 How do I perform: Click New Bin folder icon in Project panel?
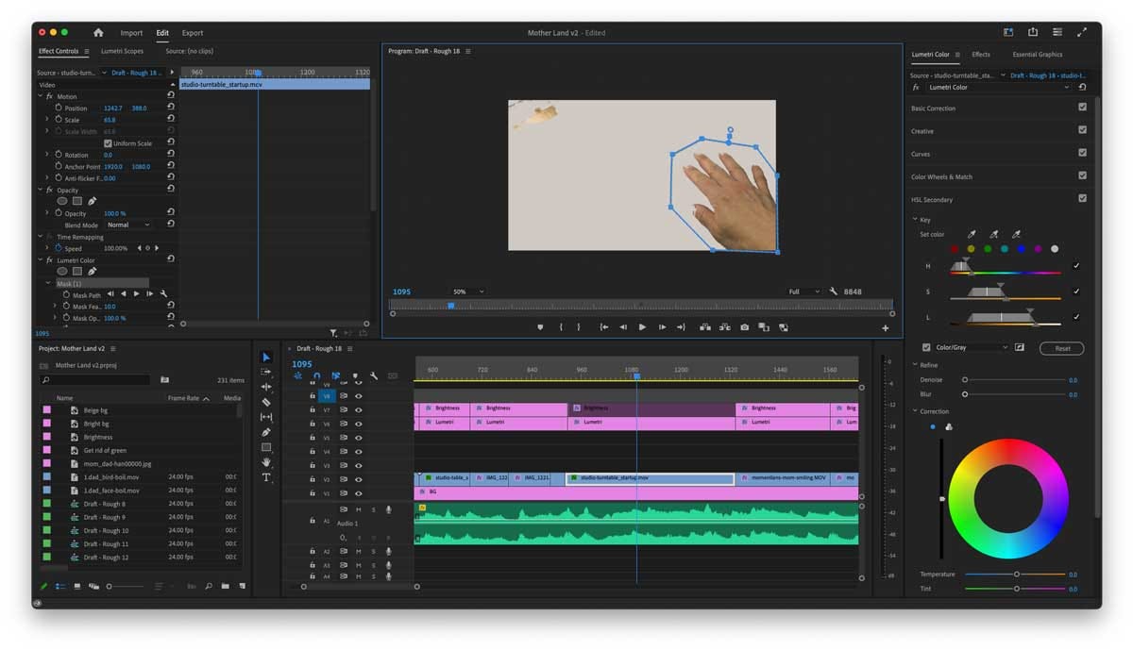pyautogui.click(x=226, y=586)
